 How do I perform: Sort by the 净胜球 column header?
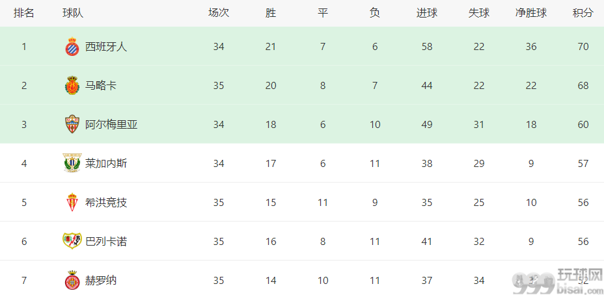tap(531, 13)
